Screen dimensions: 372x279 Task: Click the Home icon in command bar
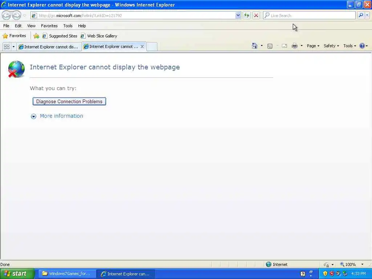(x=255, y=46)
